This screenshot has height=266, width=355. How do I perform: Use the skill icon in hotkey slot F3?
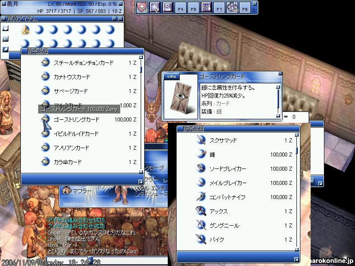(x=168, y=8)
